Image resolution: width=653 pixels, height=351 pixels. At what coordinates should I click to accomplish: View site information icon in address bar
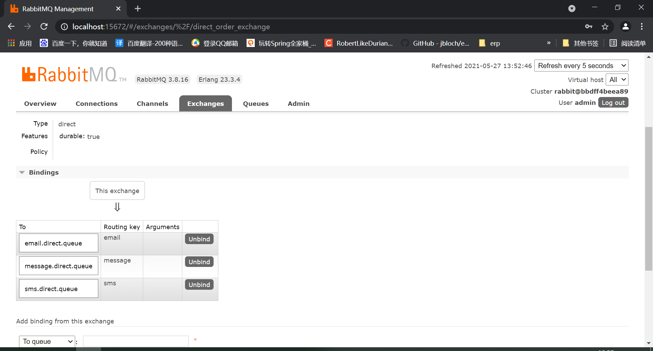click(x=64, y=27)
